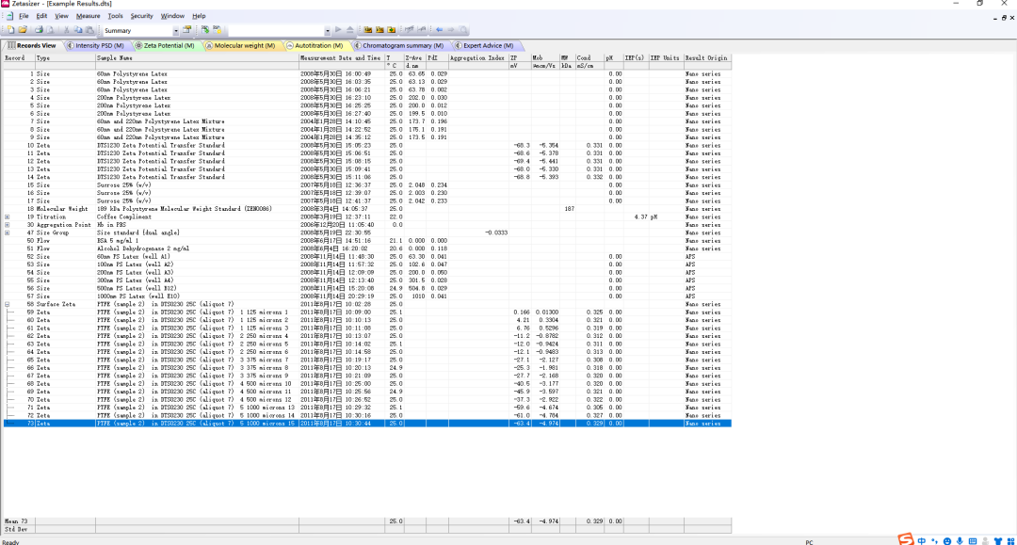Viewport: 1017px width, 545px height.
Task: Select record 57 1000nm PS Latex row
Action: point(367,297)
